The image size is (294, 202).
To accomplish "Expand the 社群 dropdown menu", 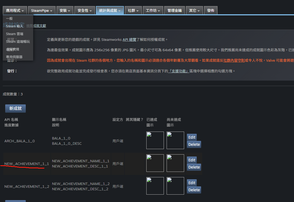I will 133,10.
